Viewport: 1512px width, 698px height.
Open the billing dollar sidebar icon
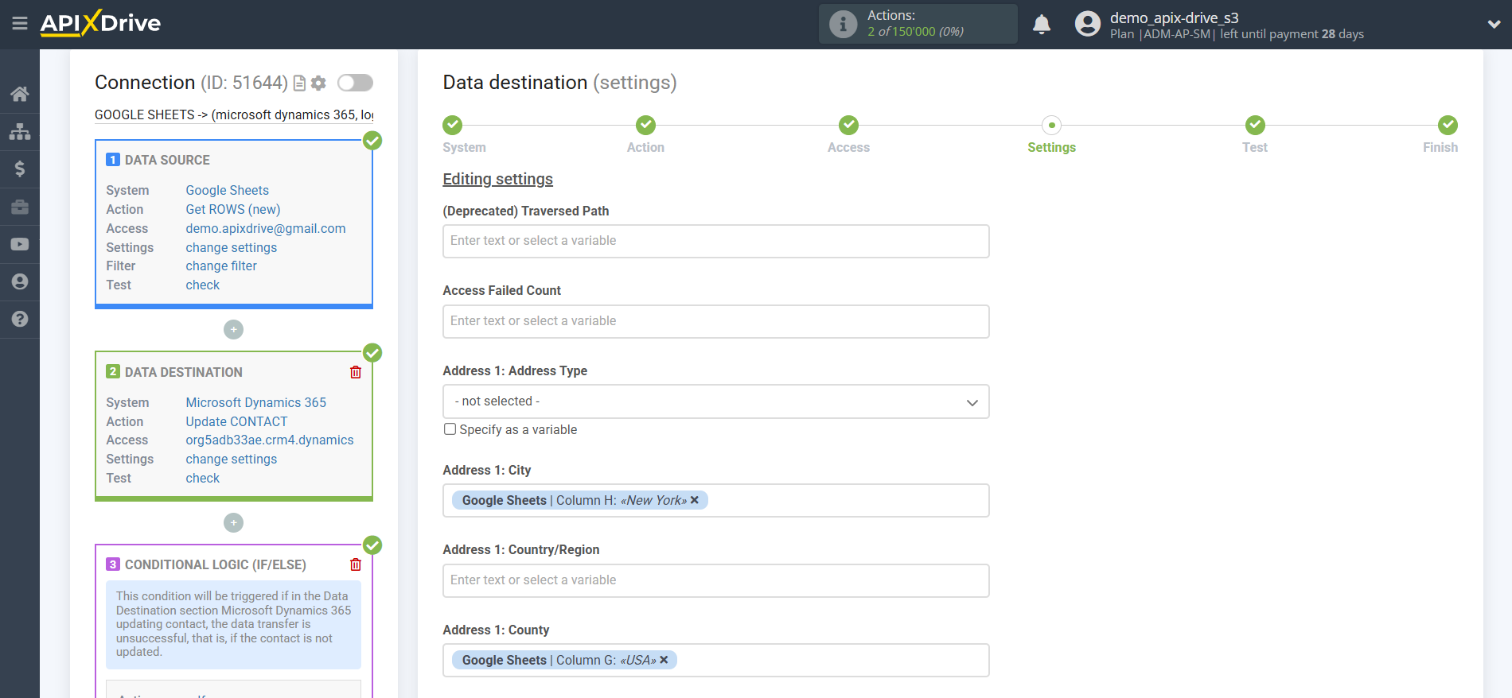20,169
